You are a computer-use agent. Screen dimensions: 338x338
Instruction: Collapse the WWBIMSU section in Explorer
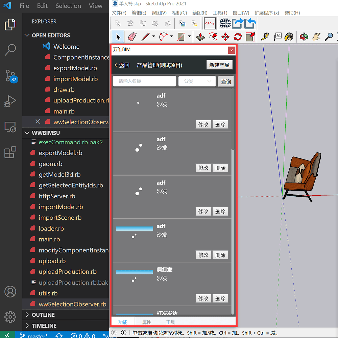tap(27, 133)
